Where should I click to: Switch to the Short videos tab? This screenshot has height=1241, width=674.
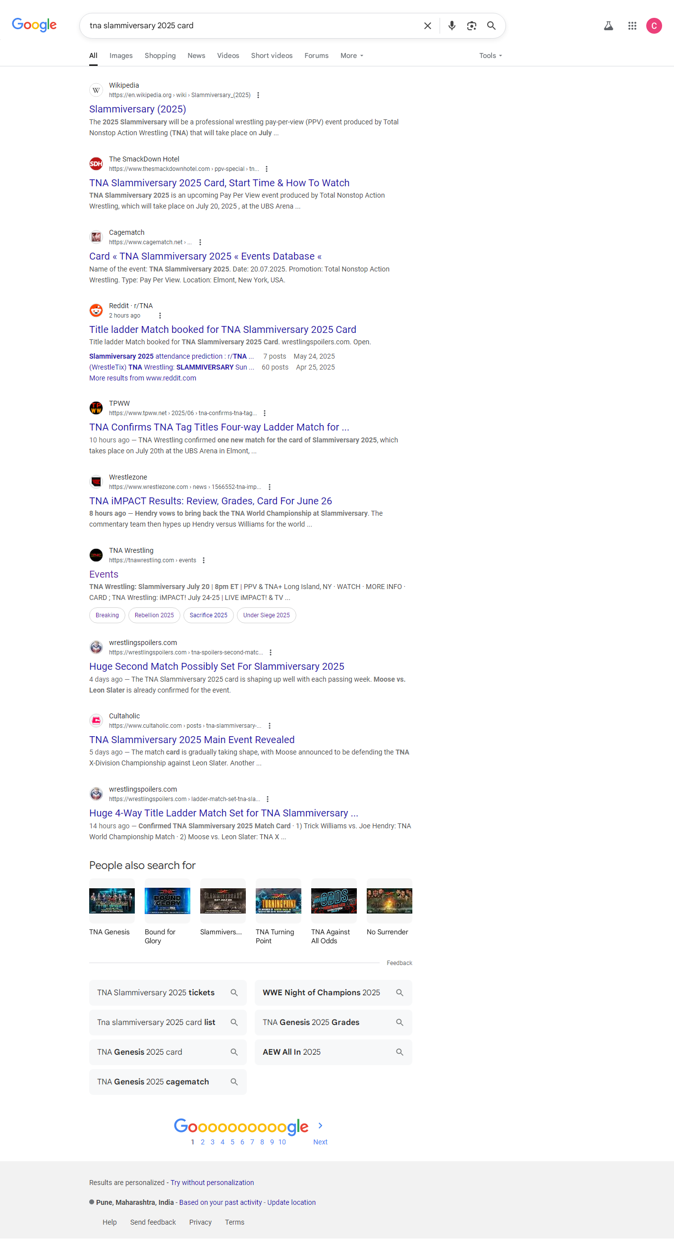click(272, 55)
